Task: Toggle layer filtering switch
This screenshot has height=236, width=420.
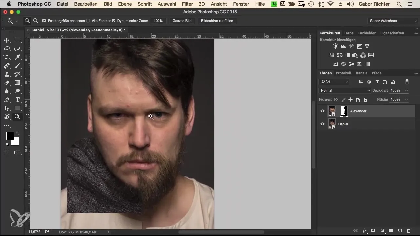Action: coord(407,81)
